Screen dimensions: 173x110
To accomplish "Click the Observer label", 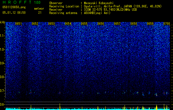I will point(56,3).
